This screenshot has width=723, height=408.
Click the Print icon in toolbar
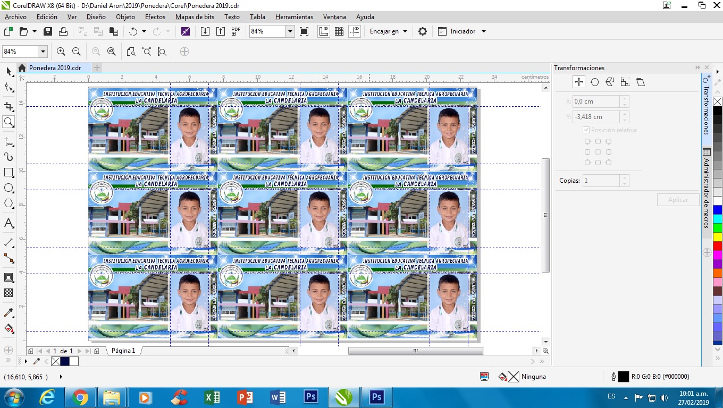coord(63,31)
